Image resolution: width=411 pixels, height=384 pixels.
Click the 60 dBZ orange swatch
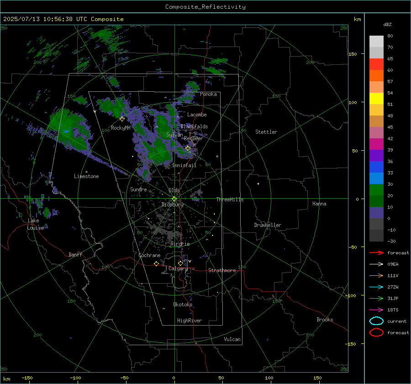(376, 75)
